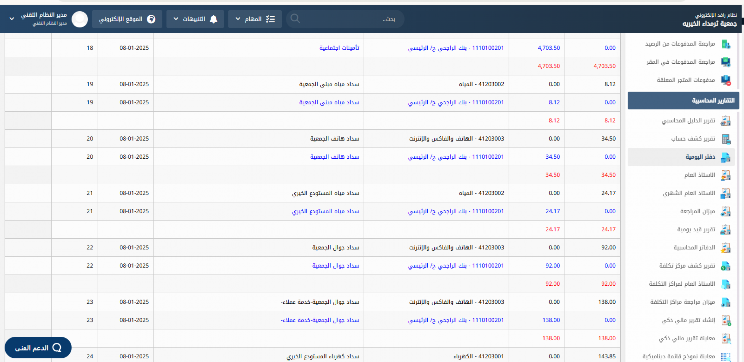Image resolution: width=744 pixels, height=362 pixels.
Task: Open the الدعم الفني support button
Action: (x=38, y=348)
